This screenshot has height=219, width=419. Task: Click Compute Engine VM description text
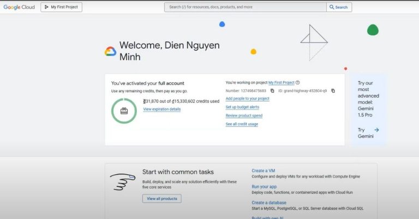[x=306, y=177]
